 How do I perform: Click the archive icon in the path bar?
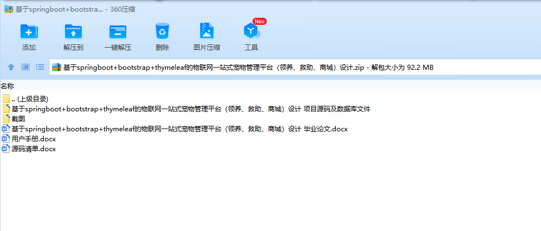(x=57, y=68)
